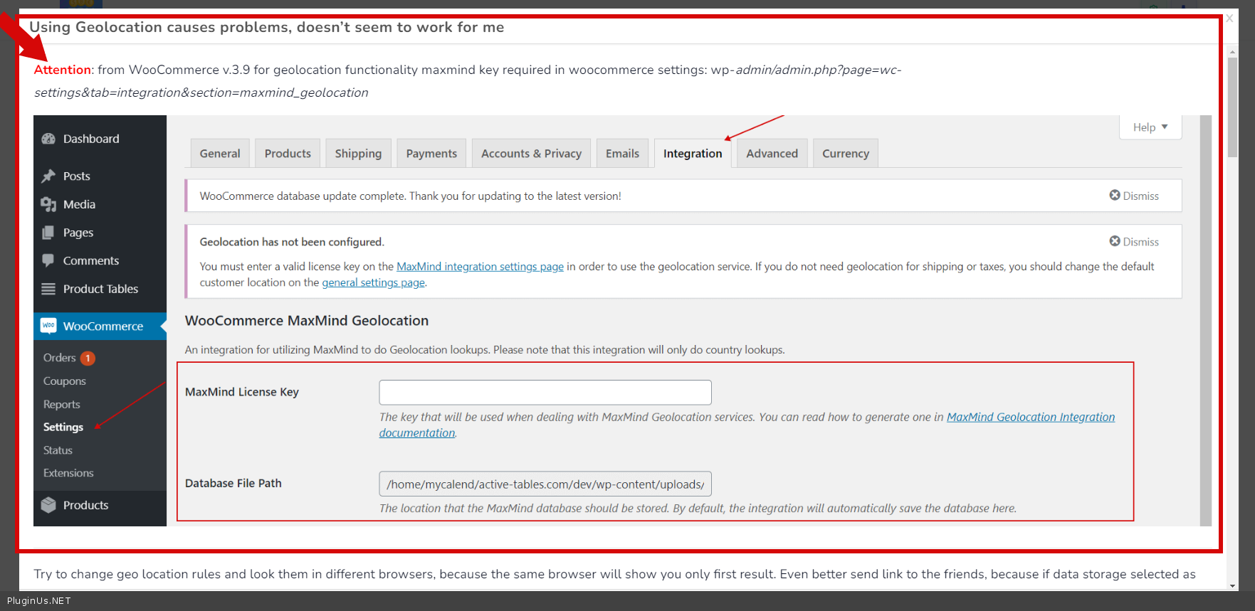Click the Products box icon
This screenshot has width=1255, height=611.
(48, 505)
